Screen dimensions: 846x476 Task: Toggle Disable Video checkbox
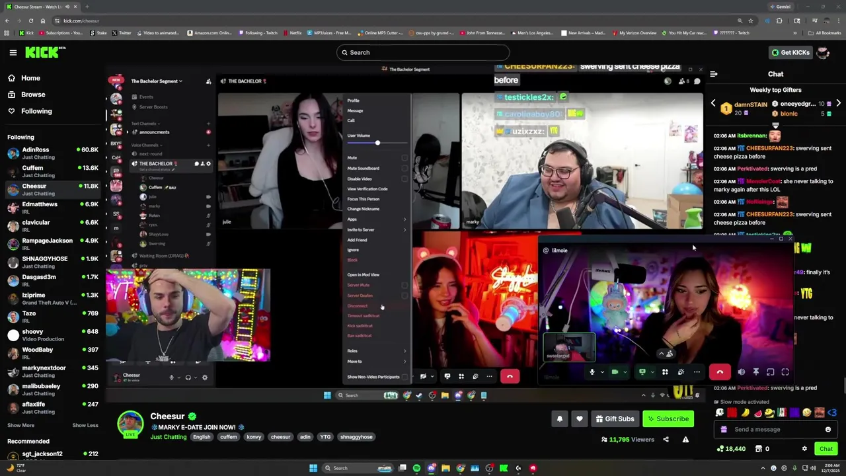405,178
